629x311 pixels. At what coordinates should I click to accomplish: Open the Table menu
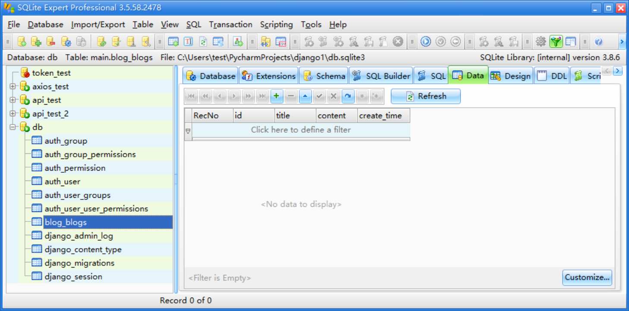[x=143, y=25]
